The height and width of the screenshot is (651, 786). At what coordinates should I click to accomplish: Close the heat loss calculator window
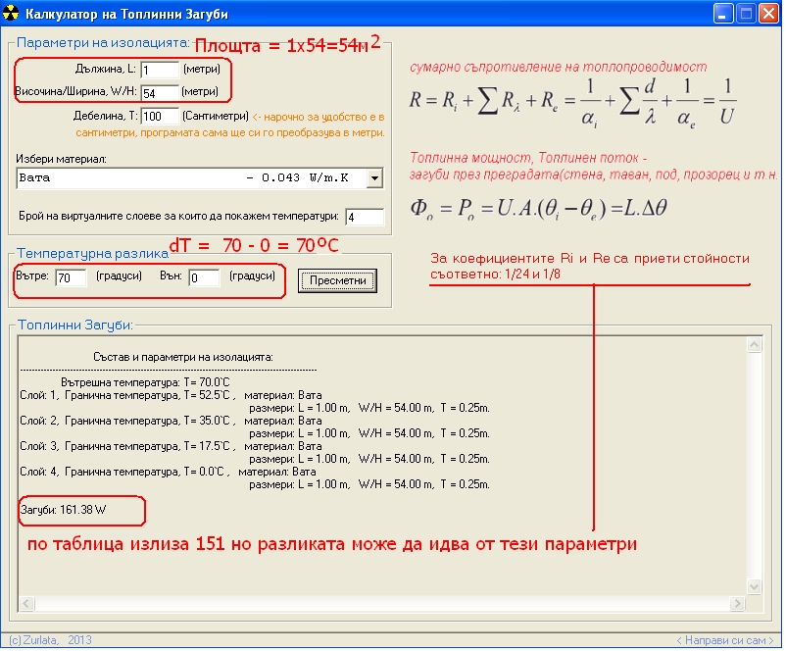pyautogui.click(x=767, y=14)
